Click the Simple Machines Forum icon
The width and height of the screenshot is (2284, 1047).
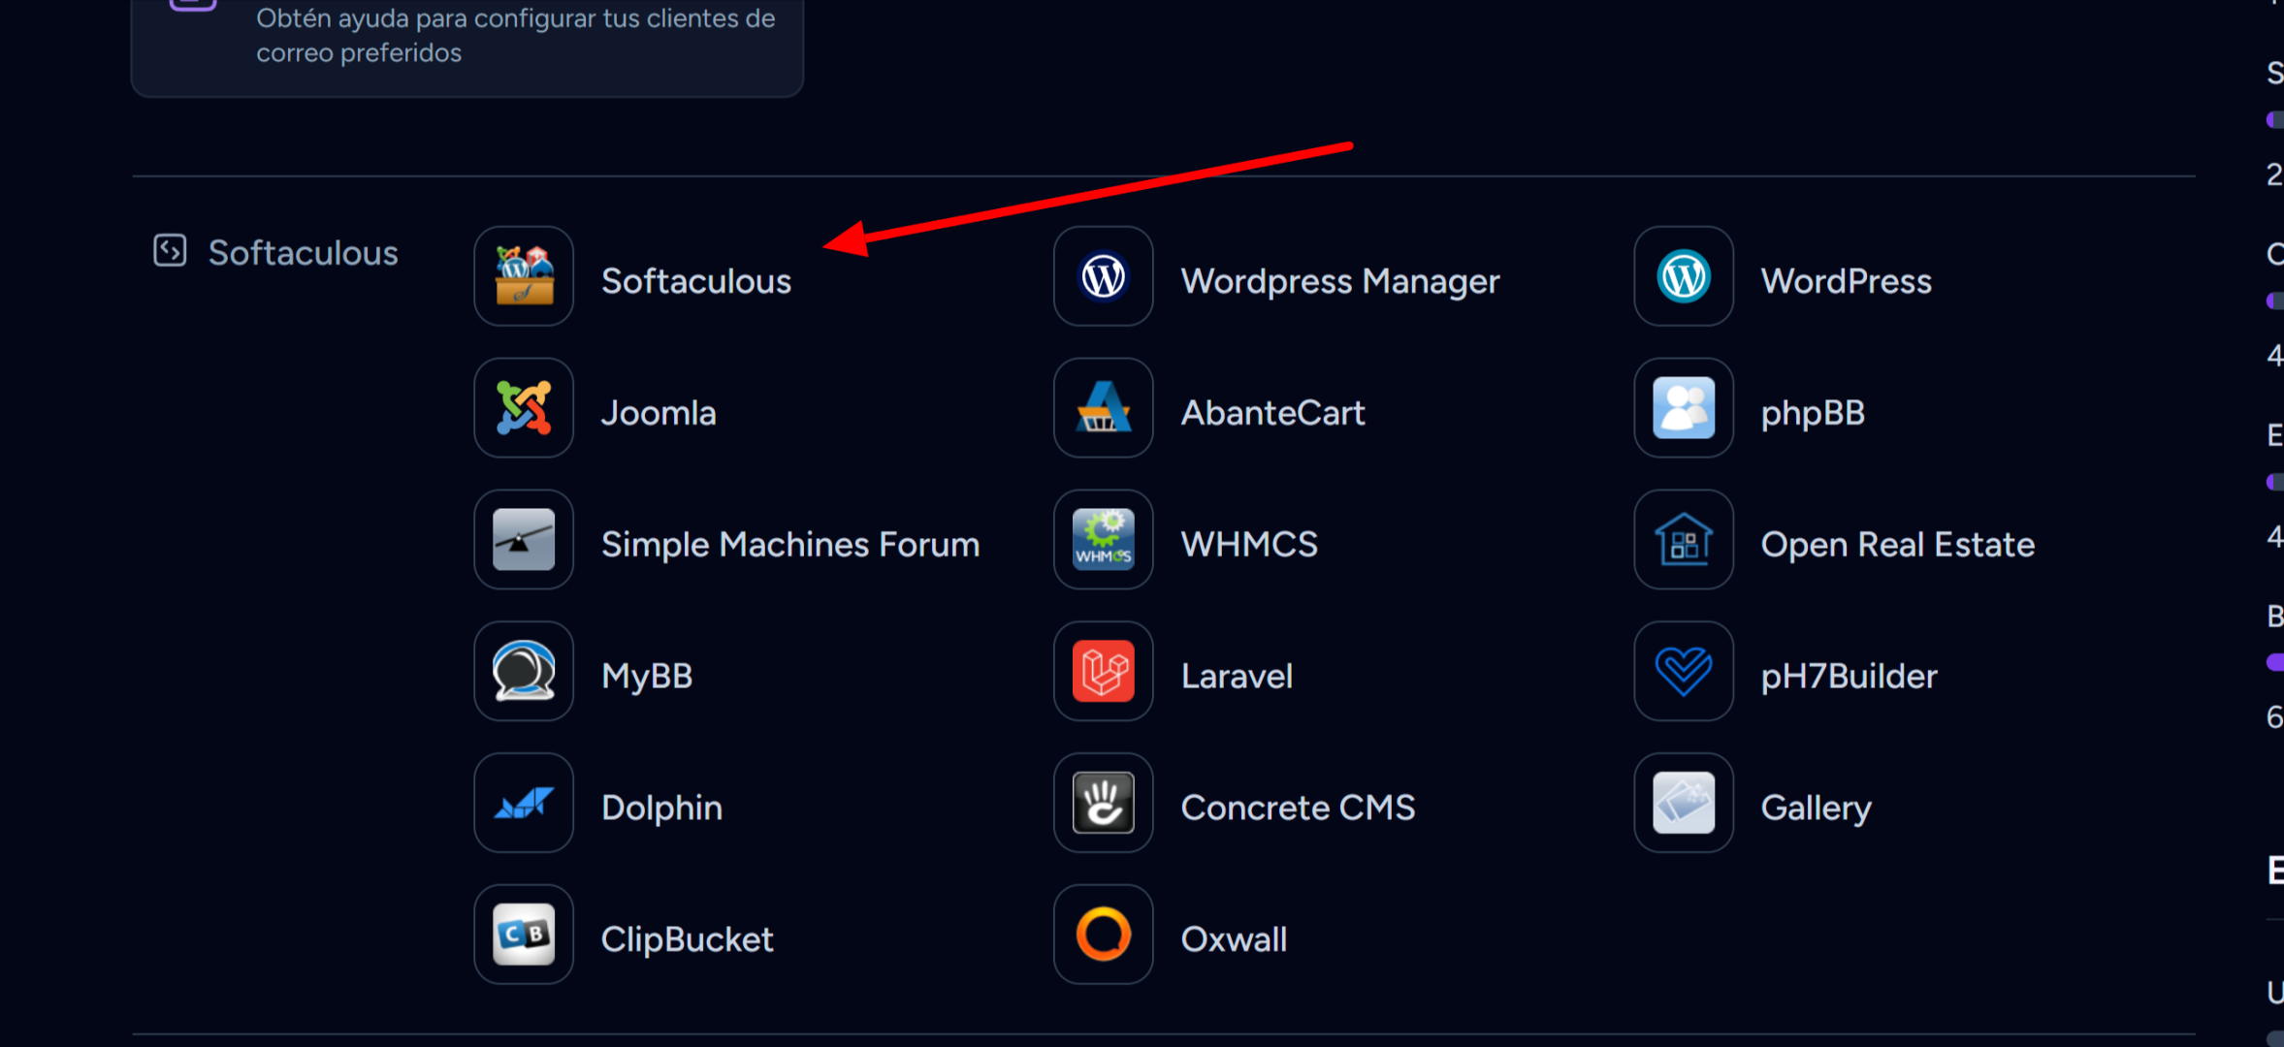tap(524, 540)
